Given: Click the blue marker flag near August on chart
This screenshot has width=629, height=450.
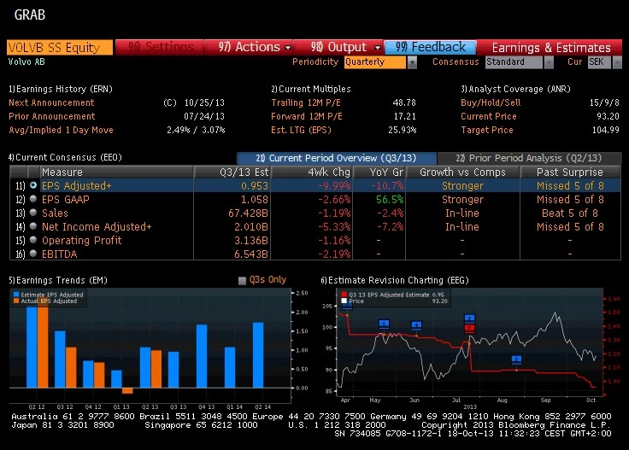Looking at the screenshot, I should coord(516,359).
